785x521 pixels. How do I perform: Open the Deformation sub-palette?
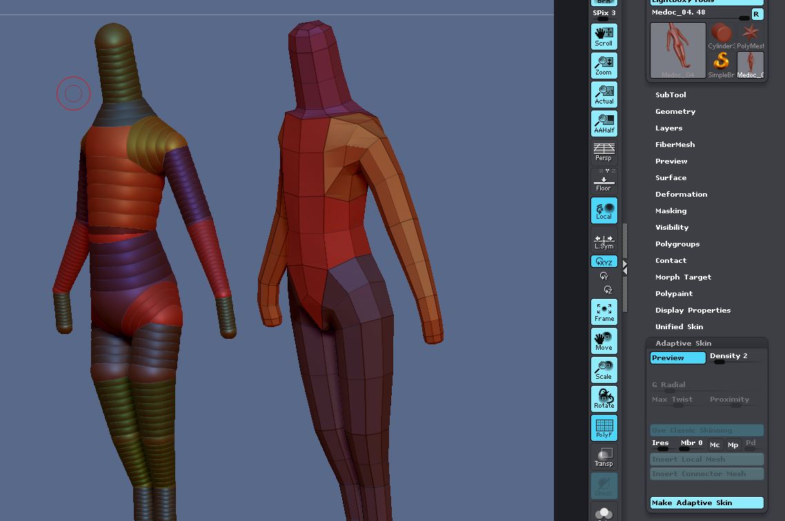(682, 194)
